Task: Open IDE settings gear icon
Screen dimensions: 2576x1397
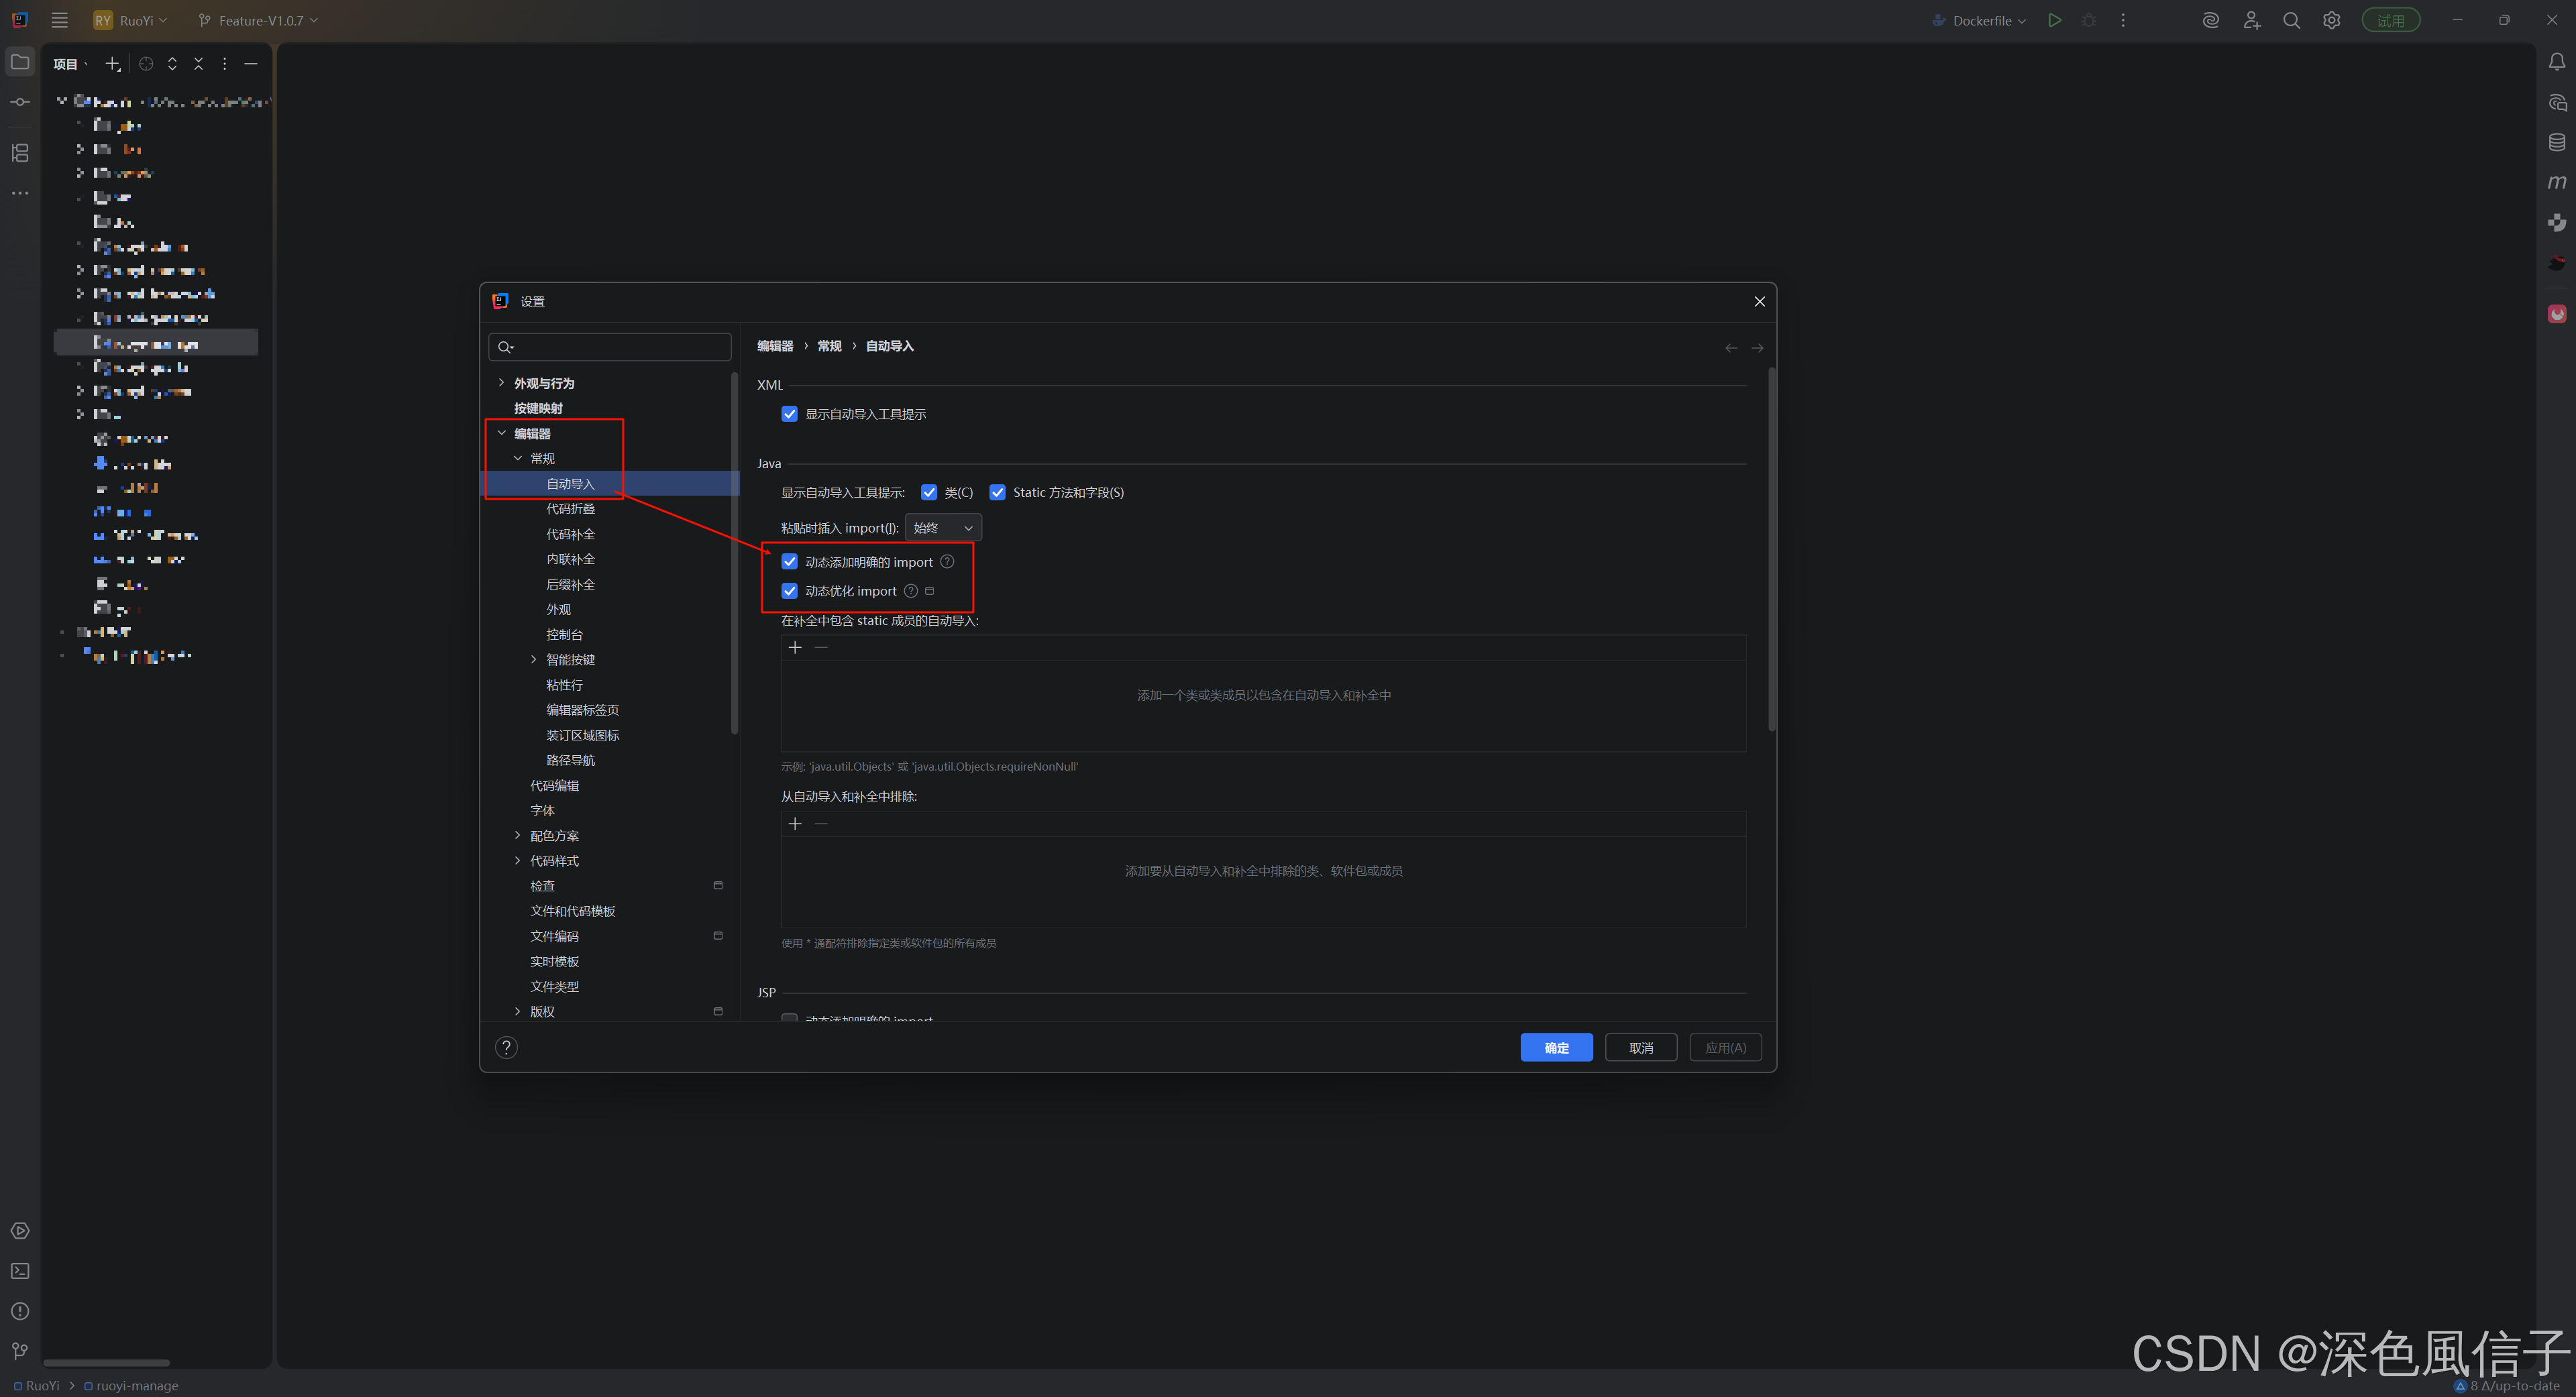Action: pyautogui.click(x=2331, y=20)
